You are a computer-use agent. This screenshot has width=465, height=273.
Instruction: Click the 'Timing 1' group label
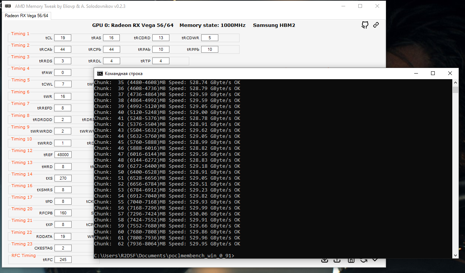click(20, 34)
